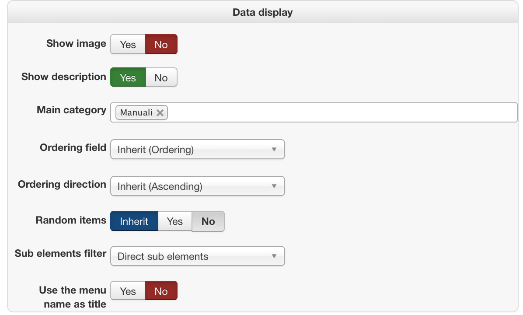Click the Ordering field dropdown arrow
This screenshot has width=523, height=315.
[274, 150]
